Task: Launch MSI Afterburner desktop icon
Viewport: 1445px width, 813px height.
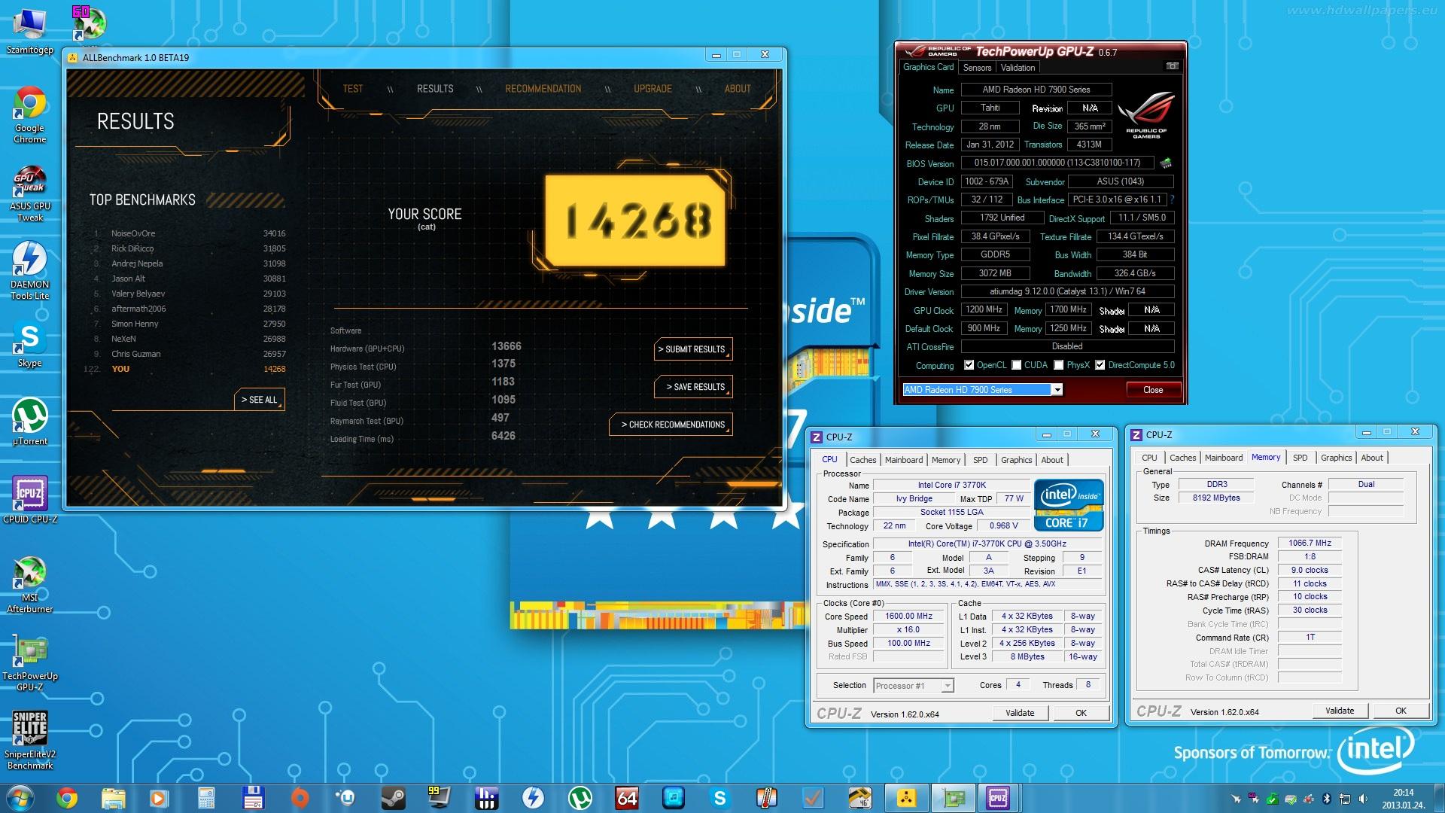Action: click(29, 584)
